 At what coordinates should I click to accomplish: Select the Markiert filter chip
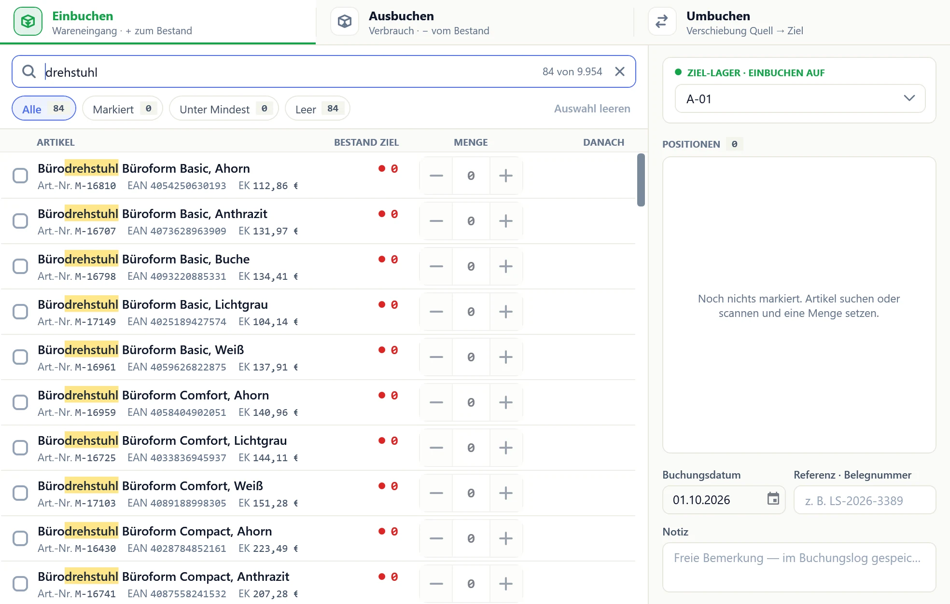(123, 109)
